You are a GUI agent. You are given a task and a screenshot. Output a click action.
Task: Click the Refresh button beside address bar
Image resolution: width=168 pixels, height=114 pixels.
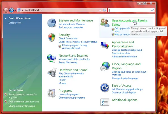(104, 10)
